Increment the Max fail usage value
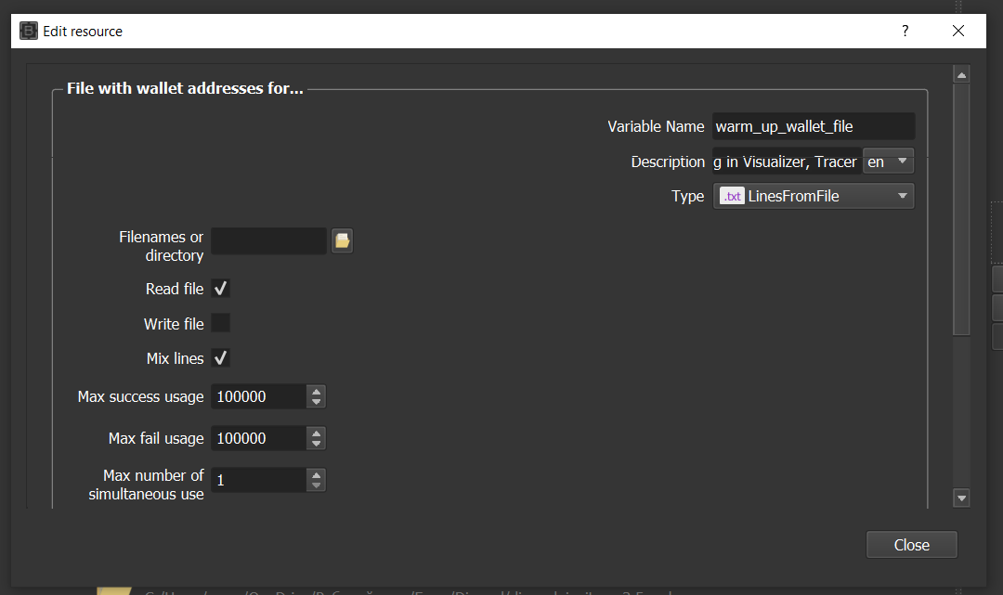The width and height of the screenshot is (1003, 595). tap(317, 433)
